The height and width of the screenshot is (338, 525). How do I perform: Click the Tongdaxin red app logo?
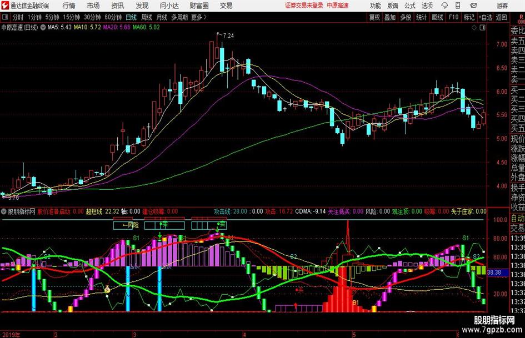4,6
